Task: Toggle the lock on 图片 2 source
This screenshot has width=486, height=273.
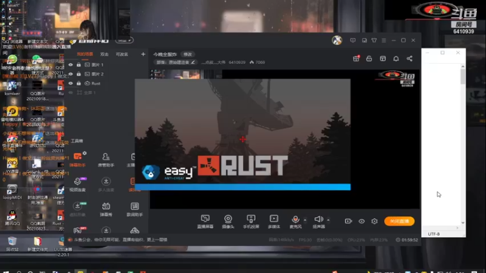Action: pos(79,74)
